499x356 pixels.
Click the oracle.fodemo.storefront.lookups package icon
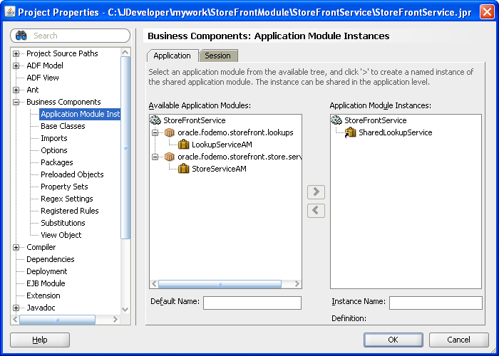pos(170,132)
